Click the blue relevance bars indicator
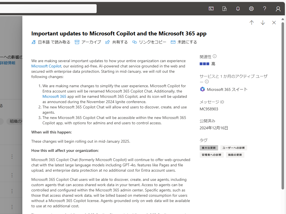286x214 pixels. (204, 64)
